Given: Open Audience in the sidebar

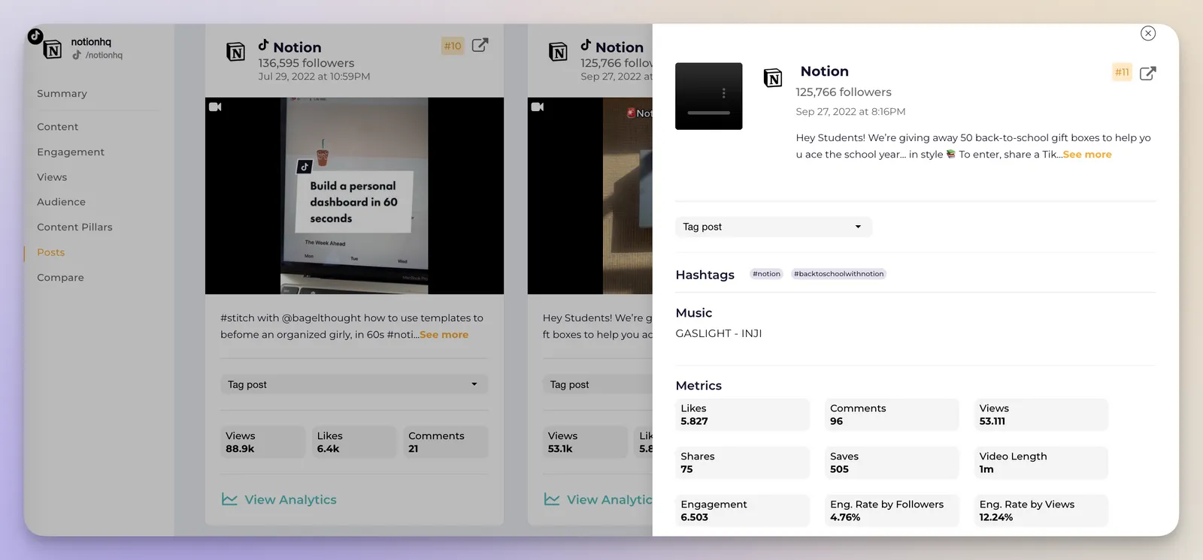Looking at the screenshot, I should point(61,202).
